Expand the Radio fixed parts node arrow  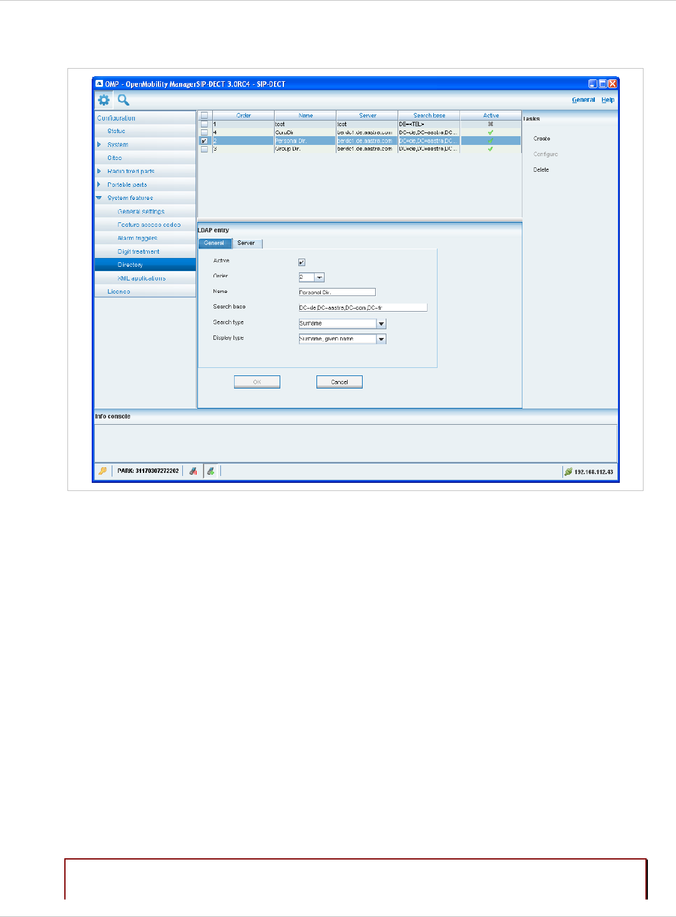pyautogui.click(x=99, y=171)
